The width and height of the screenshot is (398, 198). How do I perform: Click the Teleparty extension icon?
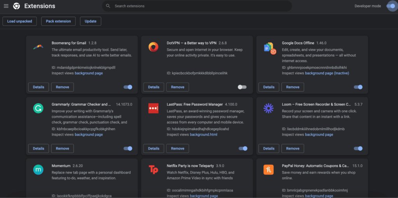[x=154, y=170]
